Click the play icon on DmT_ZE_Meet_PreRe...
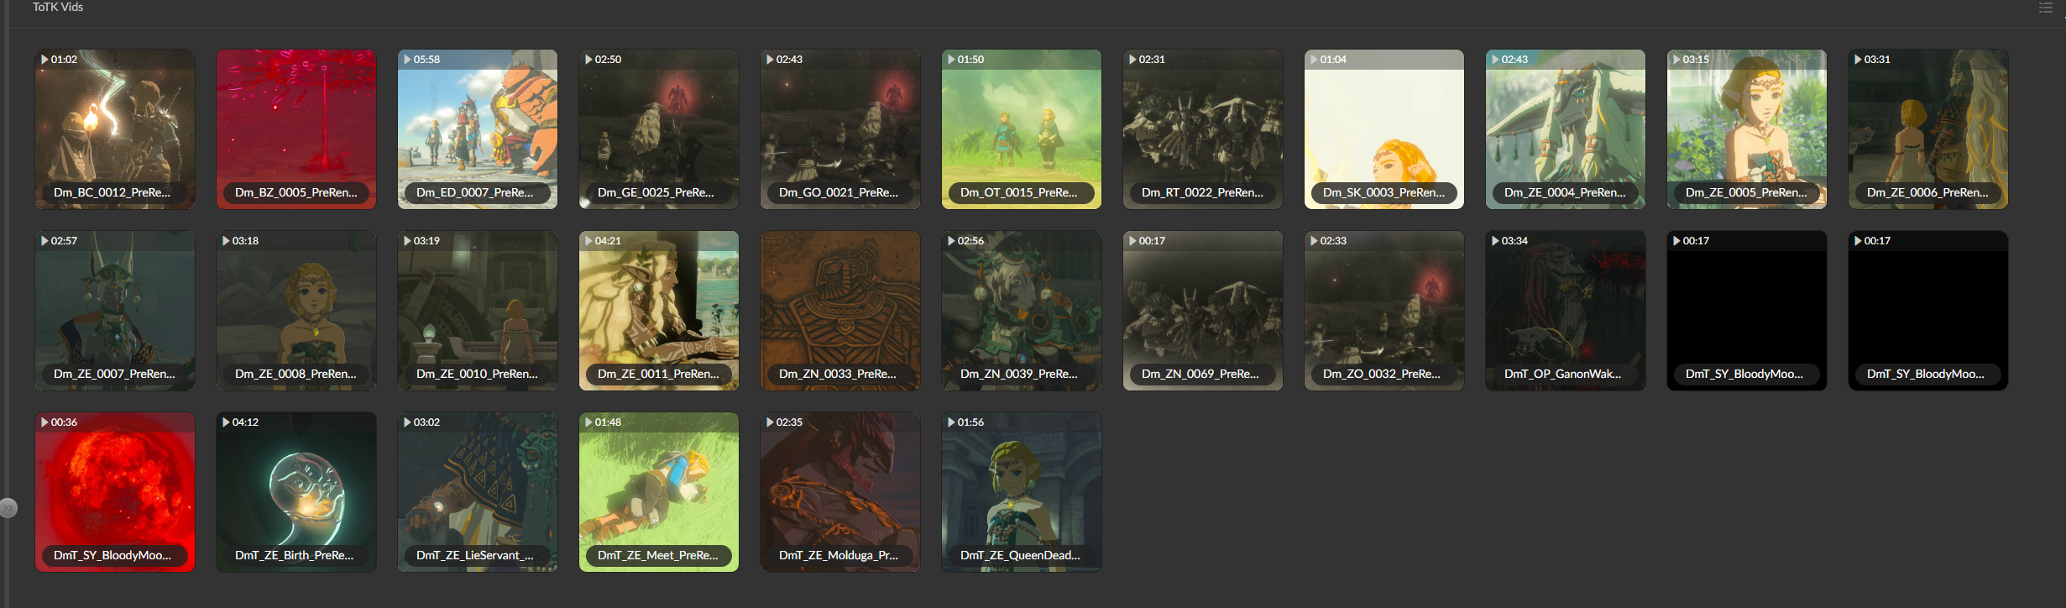This screenshot has height=608, width=2066. pos(588,422)
